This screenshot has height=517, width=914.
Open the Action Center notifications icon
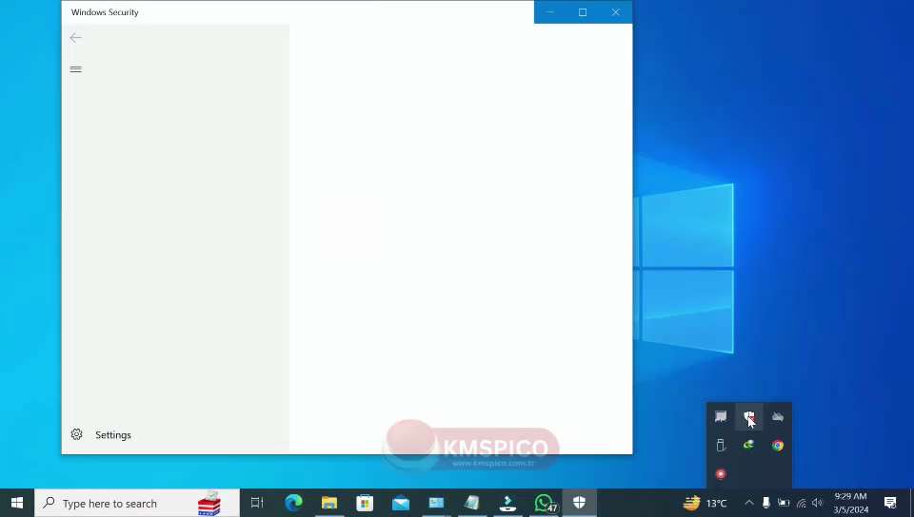pyautogui.click(x=890, y=503)
